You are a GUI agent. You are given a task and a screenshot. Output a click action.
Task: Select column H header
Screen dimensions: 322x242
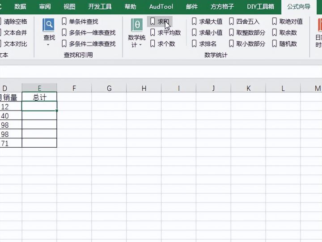click(x=144, y=88)
